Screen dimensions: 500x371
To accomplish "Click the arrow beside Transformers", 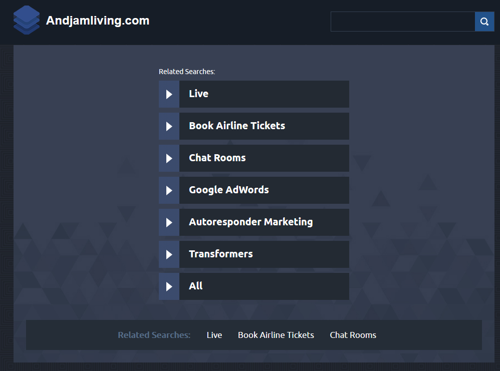I will [x=169, y=254].
